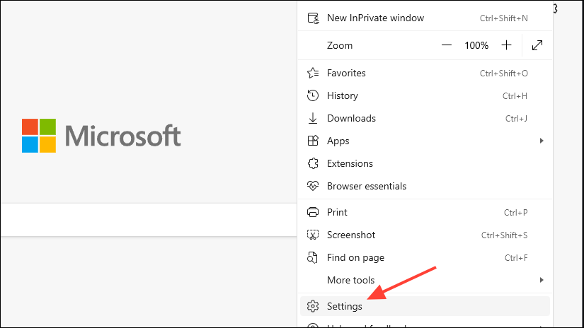Click the Favorites star icon
The height and width of the screenshot is (328, 584).
[x=313, y=73]
